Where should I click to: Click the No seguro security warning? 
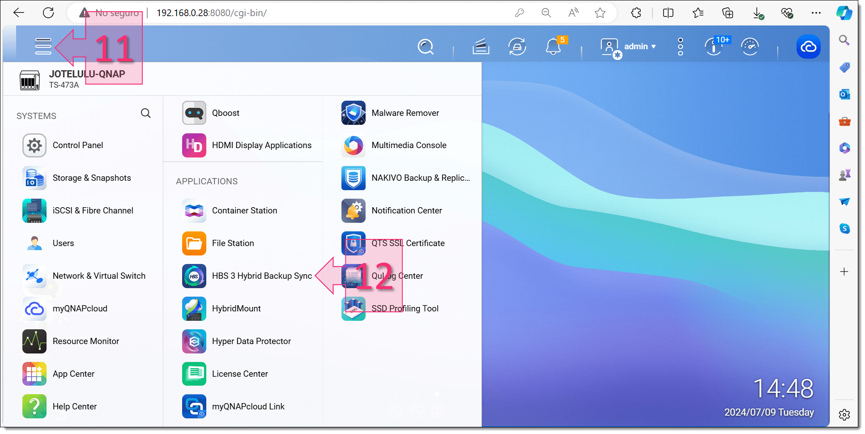point(109,13)
